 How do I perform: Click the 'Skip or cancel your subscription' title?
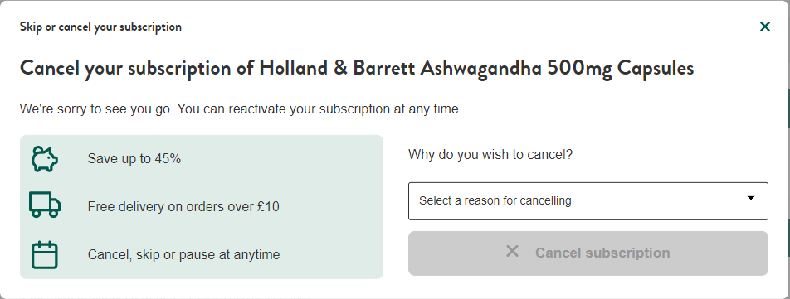(100, 27)
